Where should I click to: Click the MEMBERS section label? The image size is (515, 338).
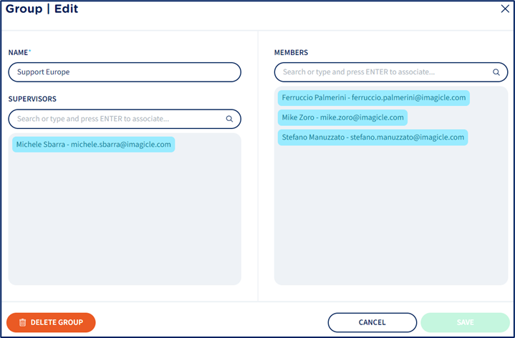[291, 53]
